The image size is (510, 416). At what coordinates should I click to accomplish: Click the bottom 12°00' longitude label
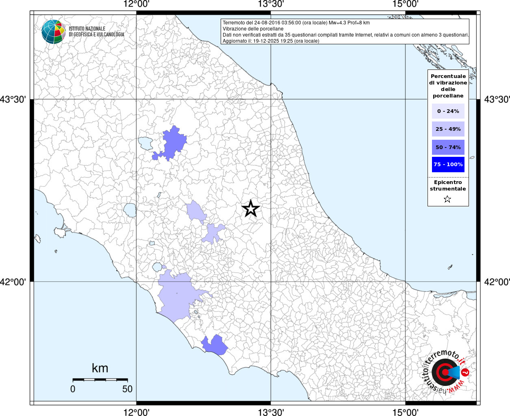click(136, 412)
